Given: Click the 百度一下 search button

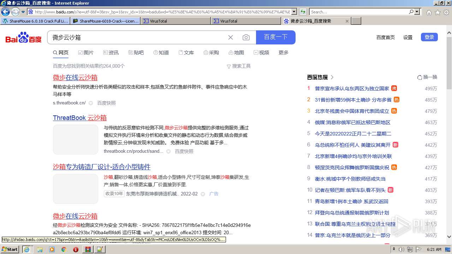Looking at the screenshot, I should [x=276, y=37].
